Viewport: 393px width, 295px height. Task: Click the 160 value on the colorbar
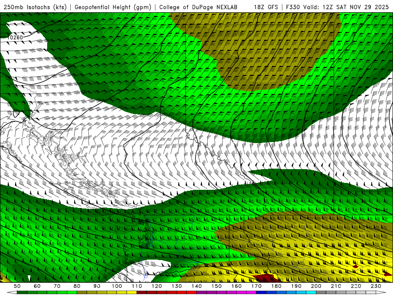pos(236,286)
